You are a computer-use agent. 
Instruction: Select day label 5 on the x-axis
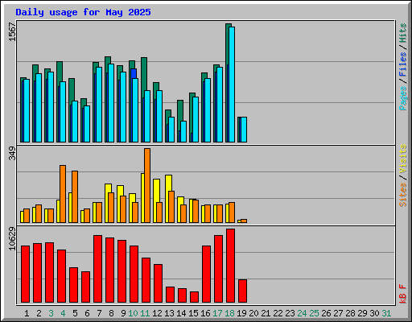(x=75, y=313)
